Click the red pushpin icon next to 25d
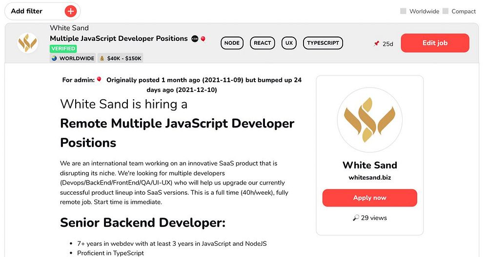The width and height of the screenshot is (488, 257). pos(377,43)
